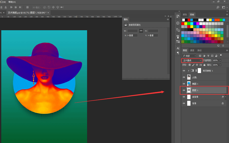Toggle lock position move icon

point(197,65)
